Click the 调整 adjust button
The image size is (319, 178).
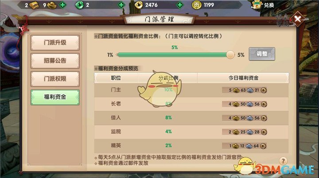pyautogui.click(x=262, y=54)
